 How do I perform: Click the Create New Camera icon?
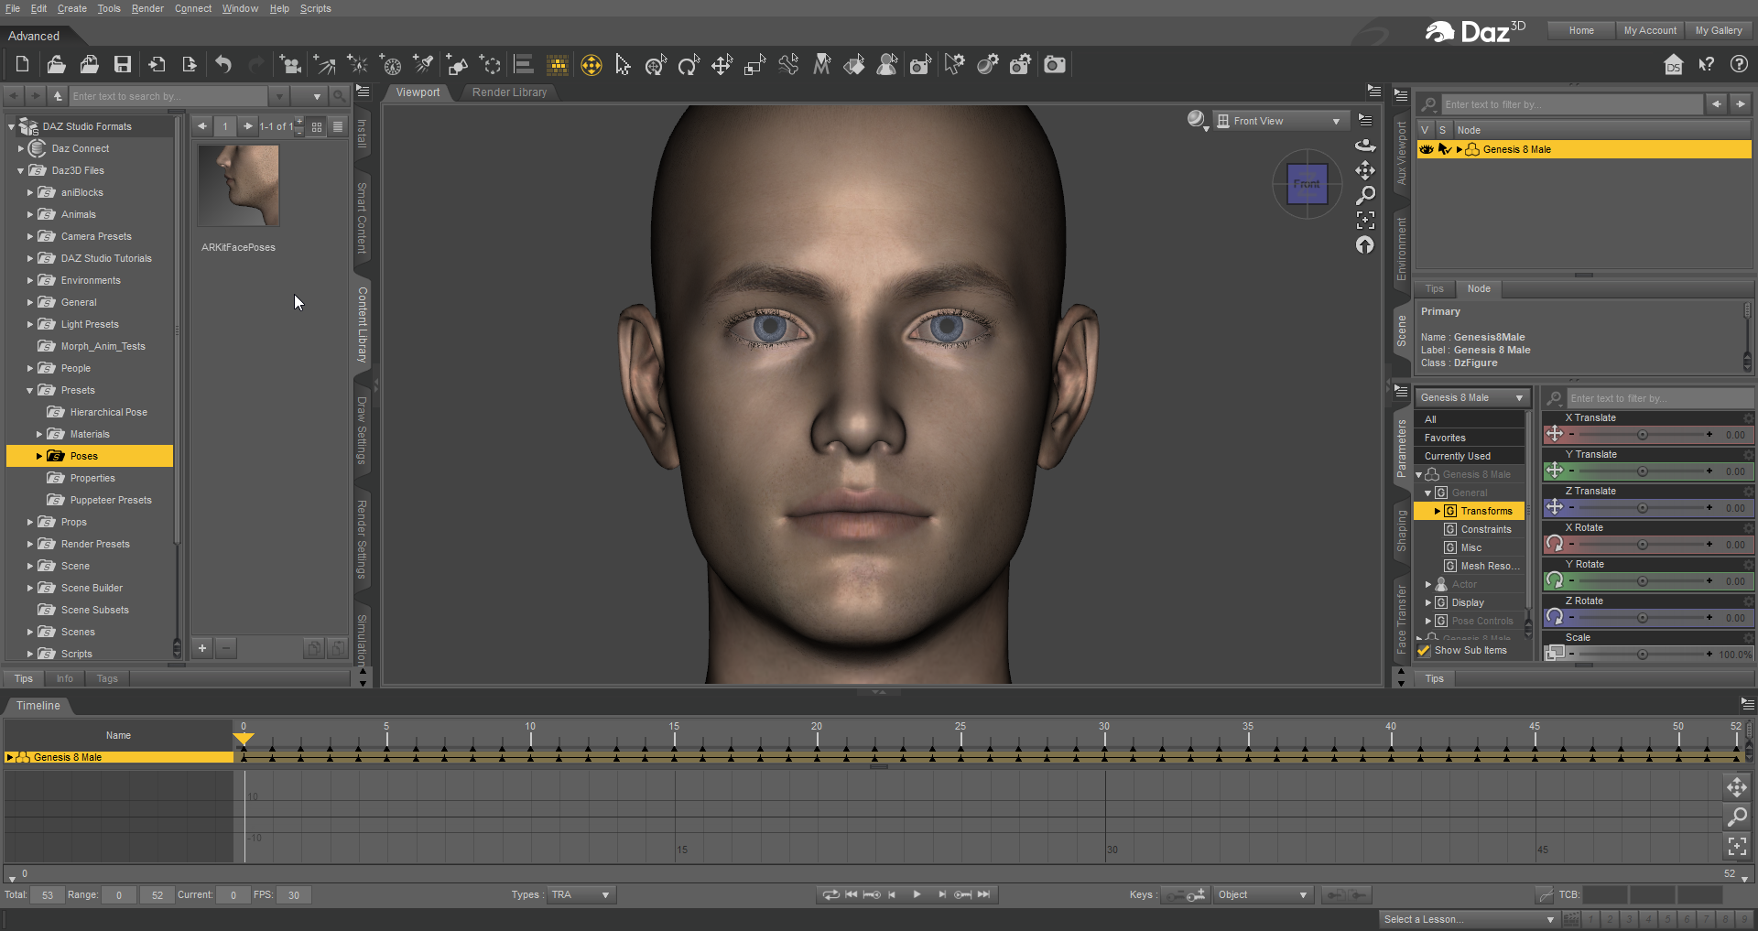(290, 64)
